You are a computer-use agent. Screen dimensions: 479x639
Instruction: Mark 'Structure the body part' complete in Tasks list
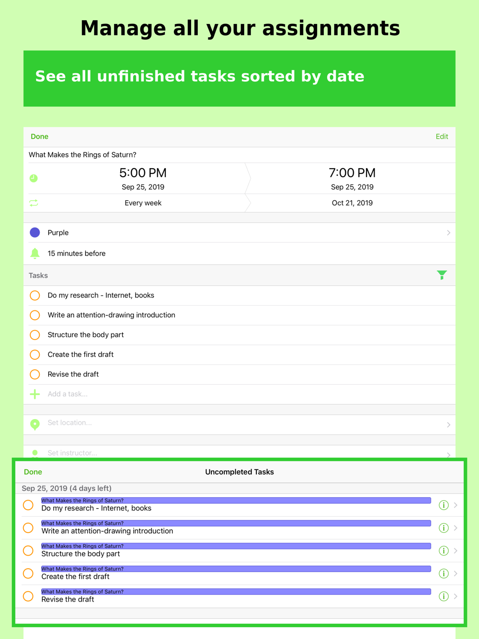pyautogui.click(x=35, y=335)
